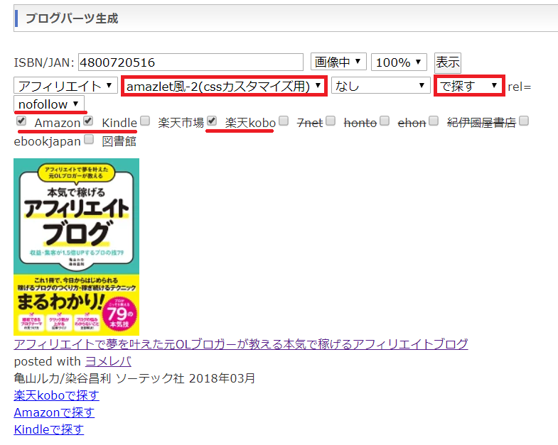
Task: Open the book title link アフィリエイトで夢を叶えた
Action: click(241, 344)
